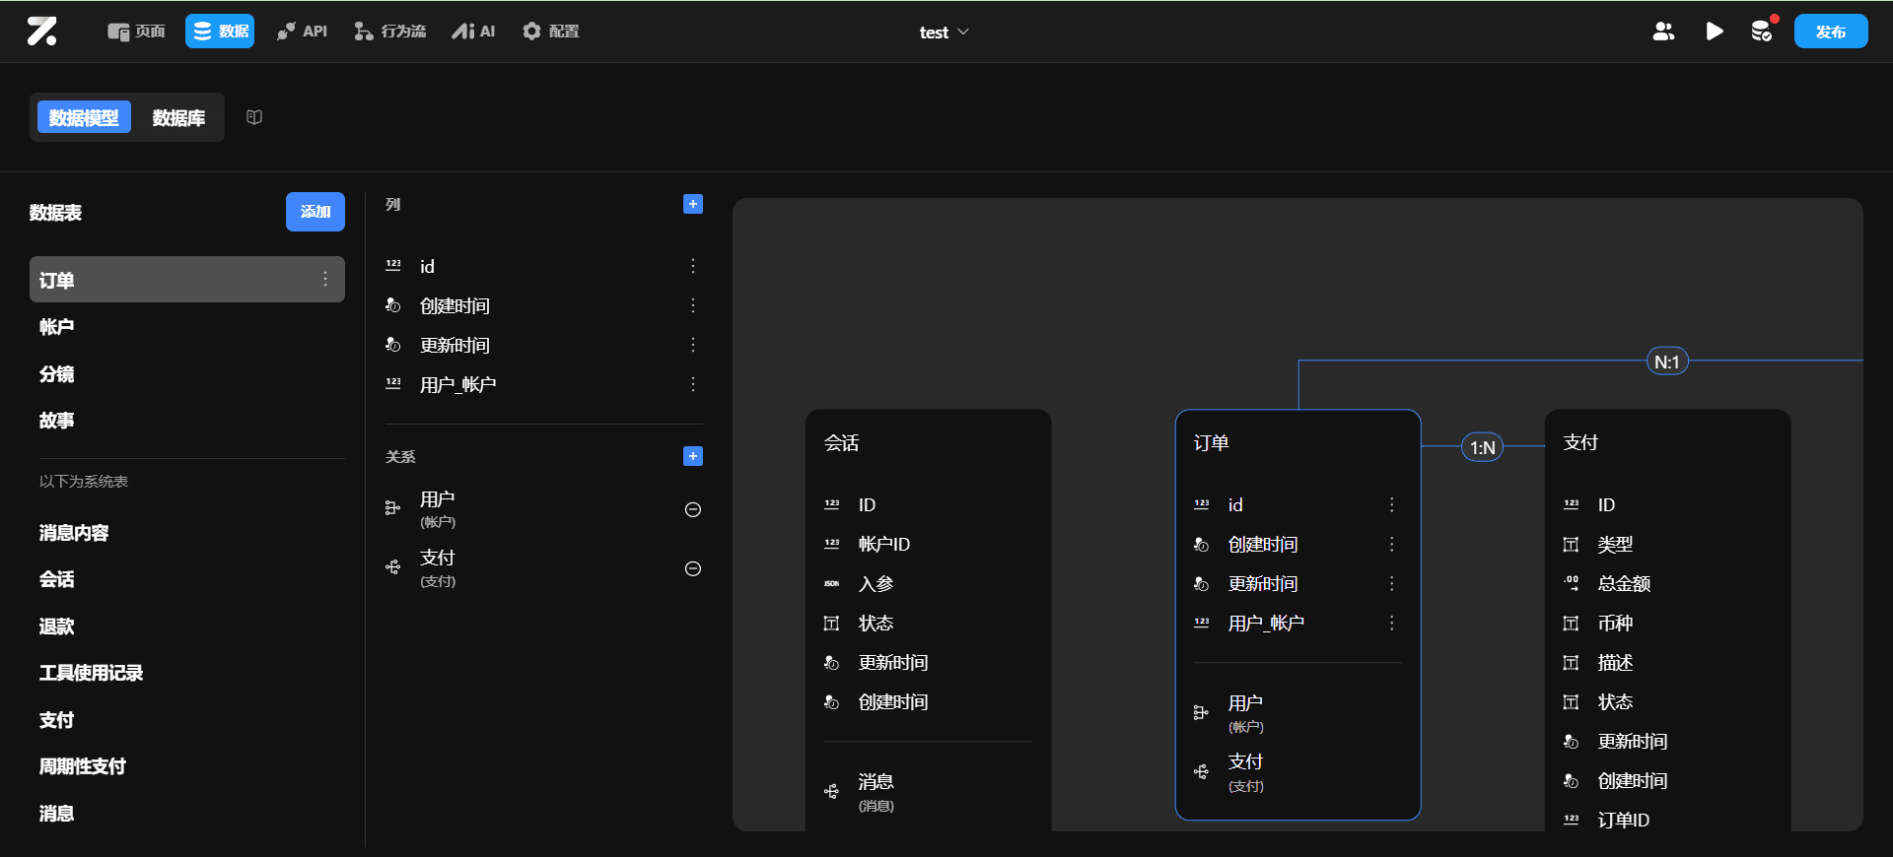Open the 配置 settings tab
1893x857 pixels.
pyautogui.click(x=550, y=32)
